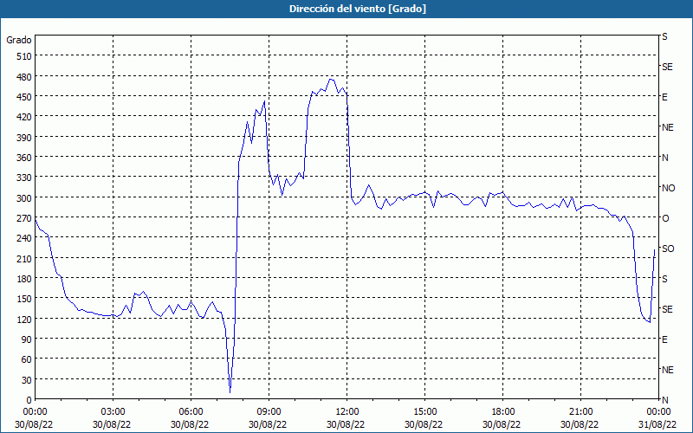Click the 30/08/22 date under 12:00

coord(347,424)
